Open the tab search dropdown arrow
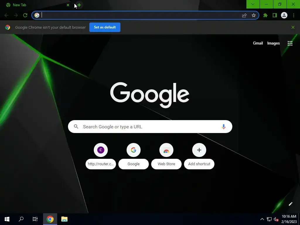This screenshot has height=225, width=300. tap(253, 4)
